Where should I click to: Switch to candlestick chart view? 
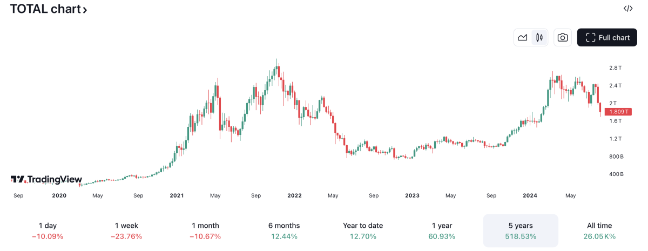click(x=539, y=37)
